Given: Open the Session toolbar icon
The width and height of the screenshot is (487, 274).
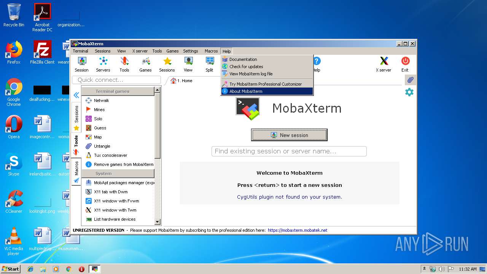Looking at the screenshot, I should (x=81, y=64).
